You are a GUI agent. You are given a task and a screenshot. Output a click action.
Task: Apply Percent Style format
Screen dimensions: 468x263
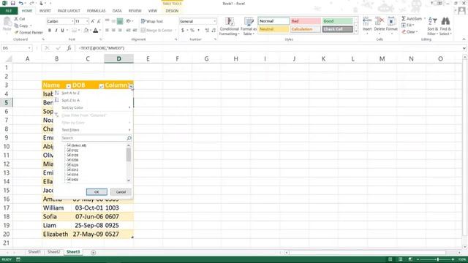click(192, 31)
